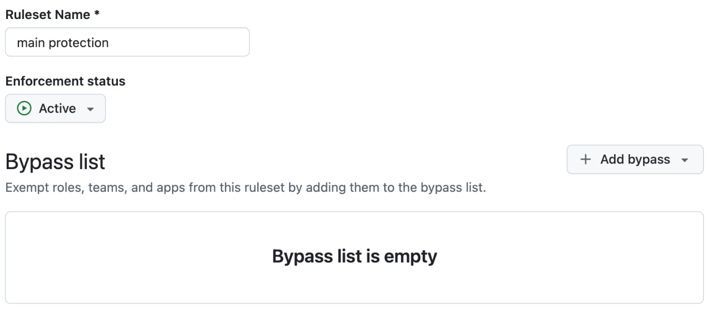Expand the Add bypass caret arrow
The height and width of the screenshot is (315, 713).
[685, 160]
